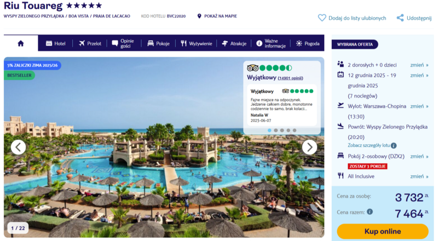
Task: Show previous photo with left arrow
Action: click(19, 147)
